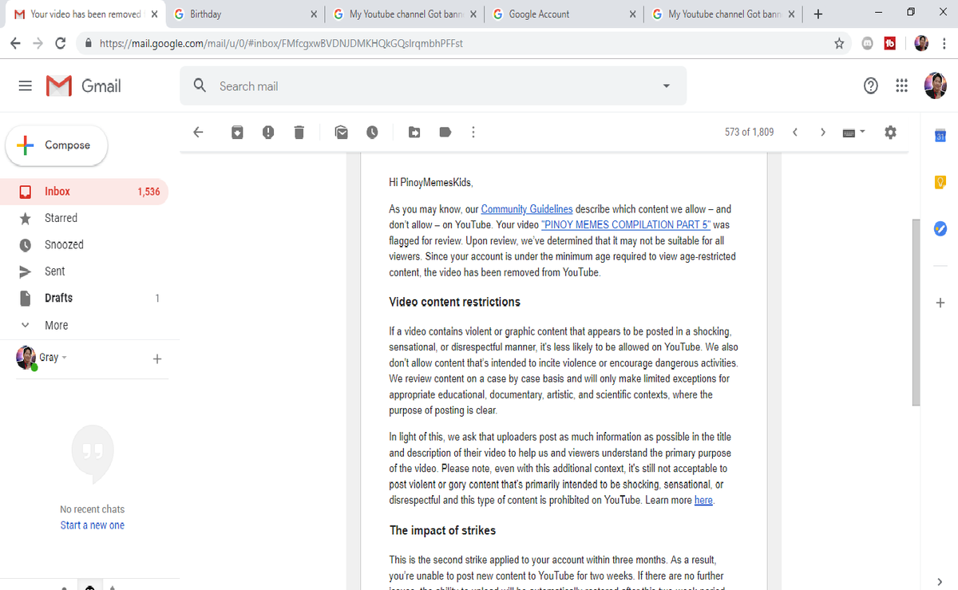Go back to inbox with the arrow
This screenshot has height=590, width=958.
point(199,133)
